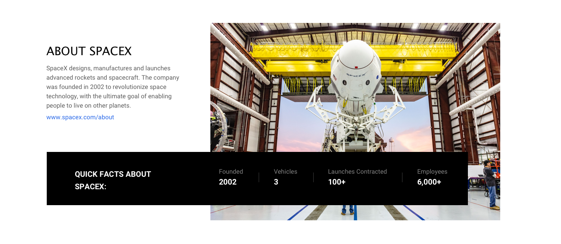The height and width of the screenshot is (244, 561).
Task: Click the Employees label
Action: (x=432, y=172)
